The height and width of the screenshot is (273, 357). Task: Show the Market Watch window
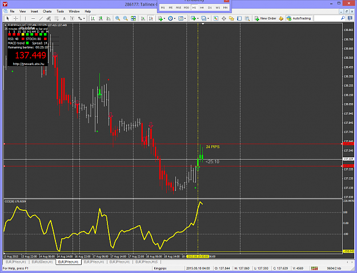(215, 18)
